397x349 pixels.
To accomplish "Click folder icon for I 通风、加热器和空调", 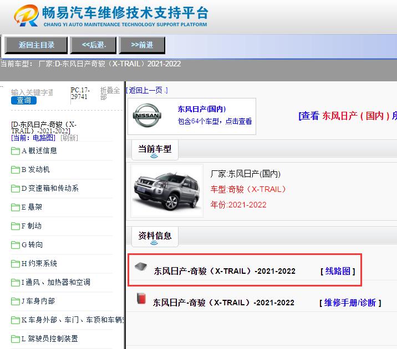I will 16,282.
